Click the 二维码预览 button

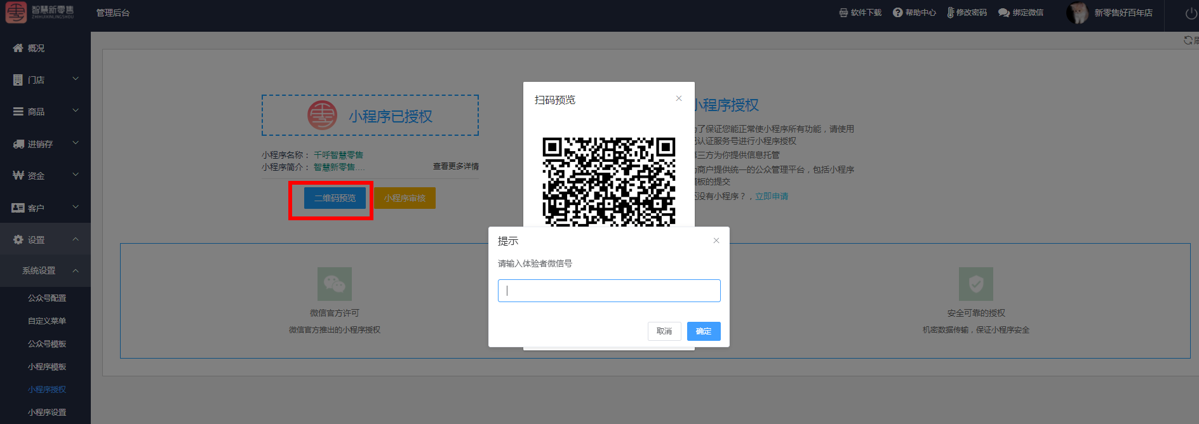tap(335, 198)
